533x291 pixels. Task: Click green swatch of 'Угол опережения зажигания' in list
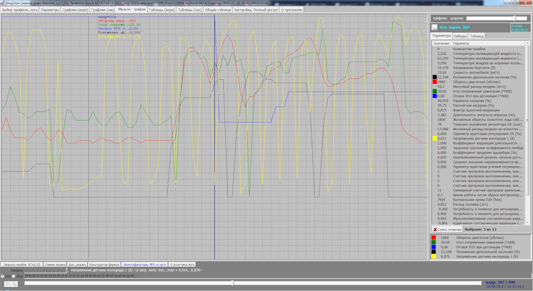click(434, 91)
